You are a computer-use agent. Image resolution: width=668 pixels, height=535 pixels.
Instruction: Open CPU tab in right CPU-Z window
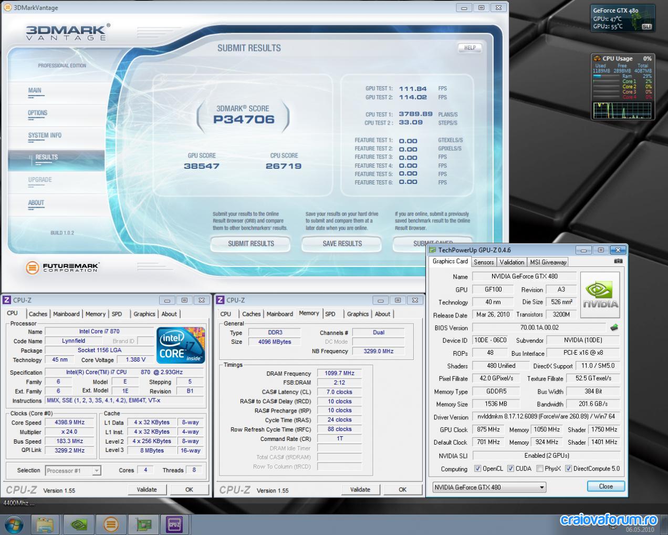coord(226,314)
